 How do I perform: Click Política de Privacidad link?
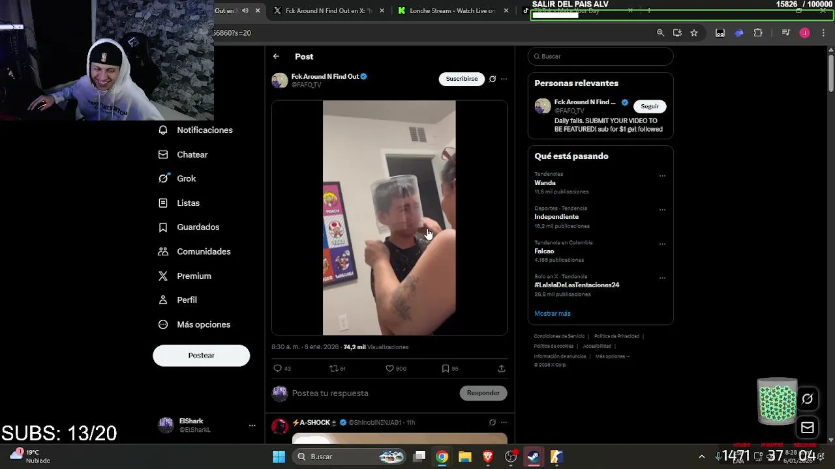click(x=616, y=336)
